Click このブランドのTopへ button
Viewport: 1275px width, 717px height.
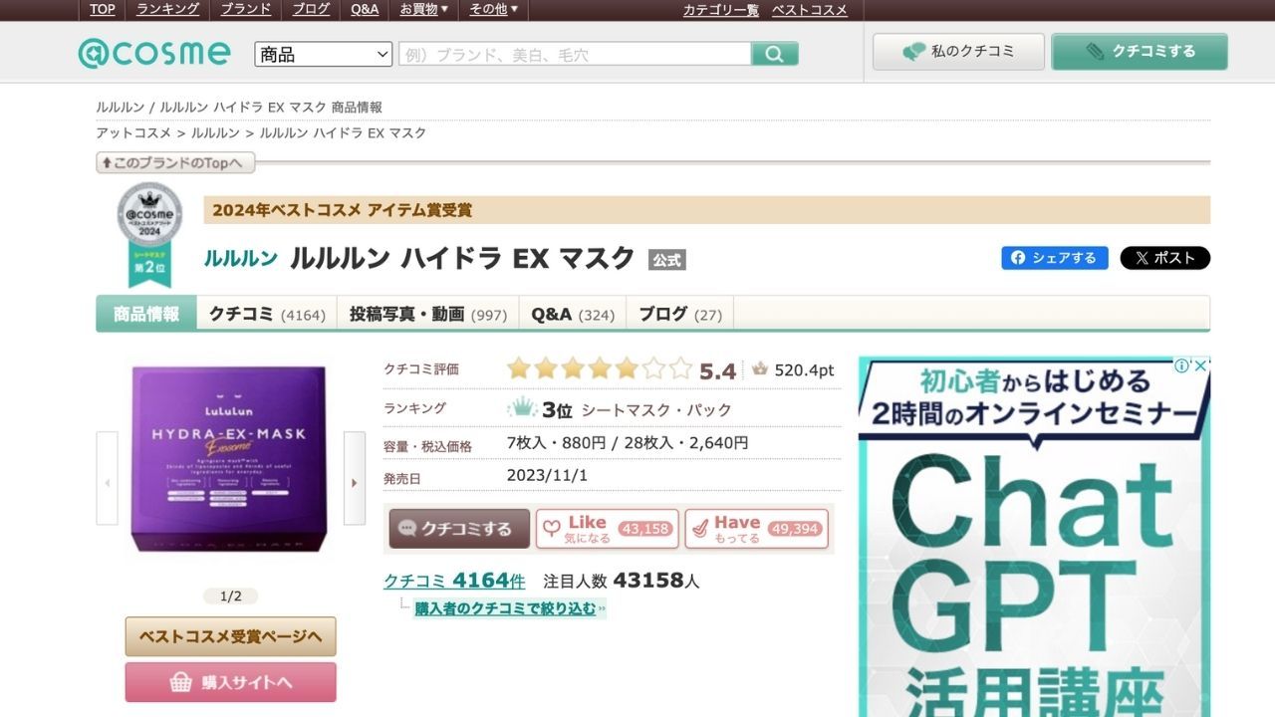(x=175, y=162)
